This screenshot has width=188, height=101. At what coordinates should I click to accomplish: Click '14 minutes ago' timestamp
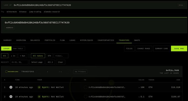point(24,97)
